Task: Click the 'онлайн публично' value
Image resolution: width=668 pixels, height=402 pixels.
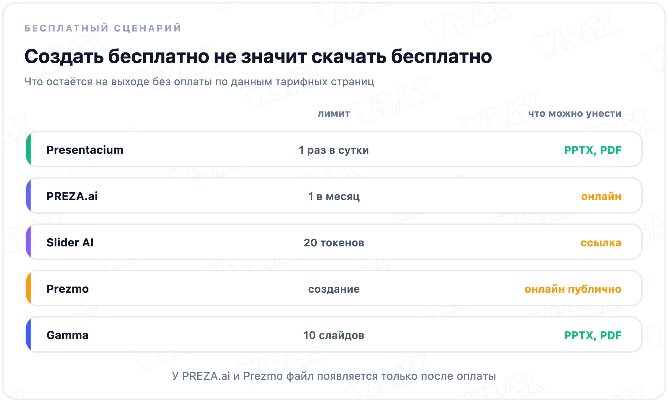Action: (x=573, y=289)
